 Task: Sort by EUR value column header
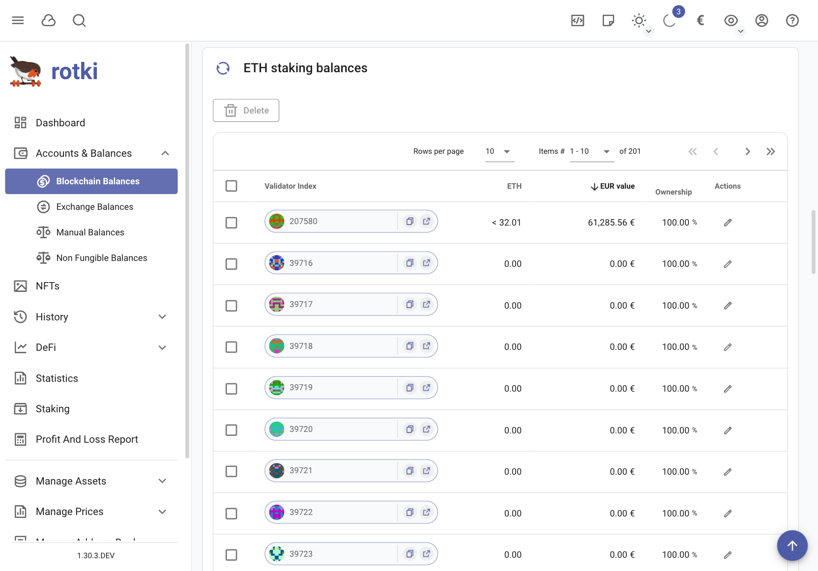pyautogui.click(x=613, y=186)
